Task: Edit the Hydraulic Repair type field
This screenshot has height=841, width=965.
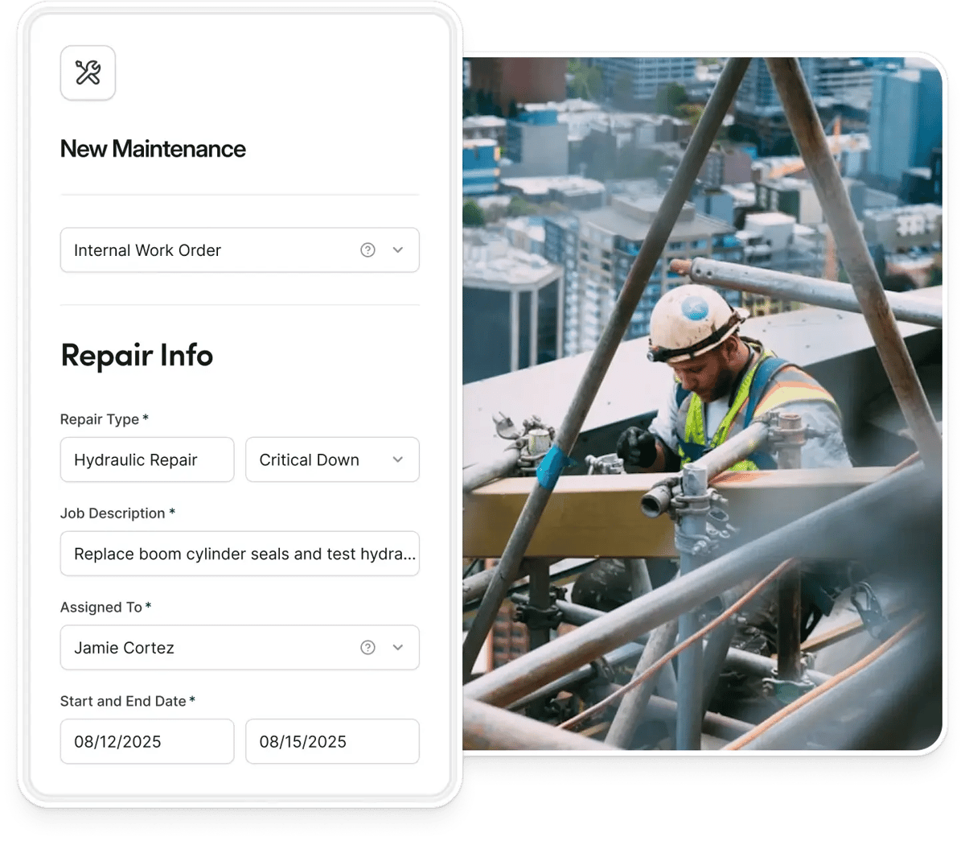Action: click(147, 460)
